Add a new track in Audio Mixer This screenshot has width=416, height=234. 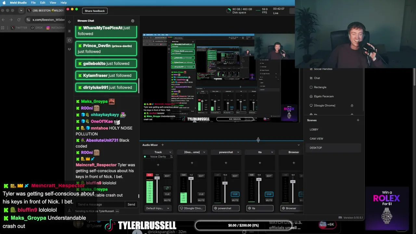(162, 145)
